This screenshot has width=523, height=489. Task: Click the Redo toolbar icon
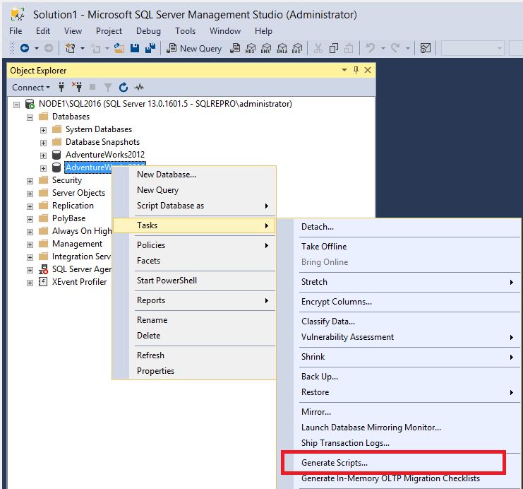tap(395, 49)
